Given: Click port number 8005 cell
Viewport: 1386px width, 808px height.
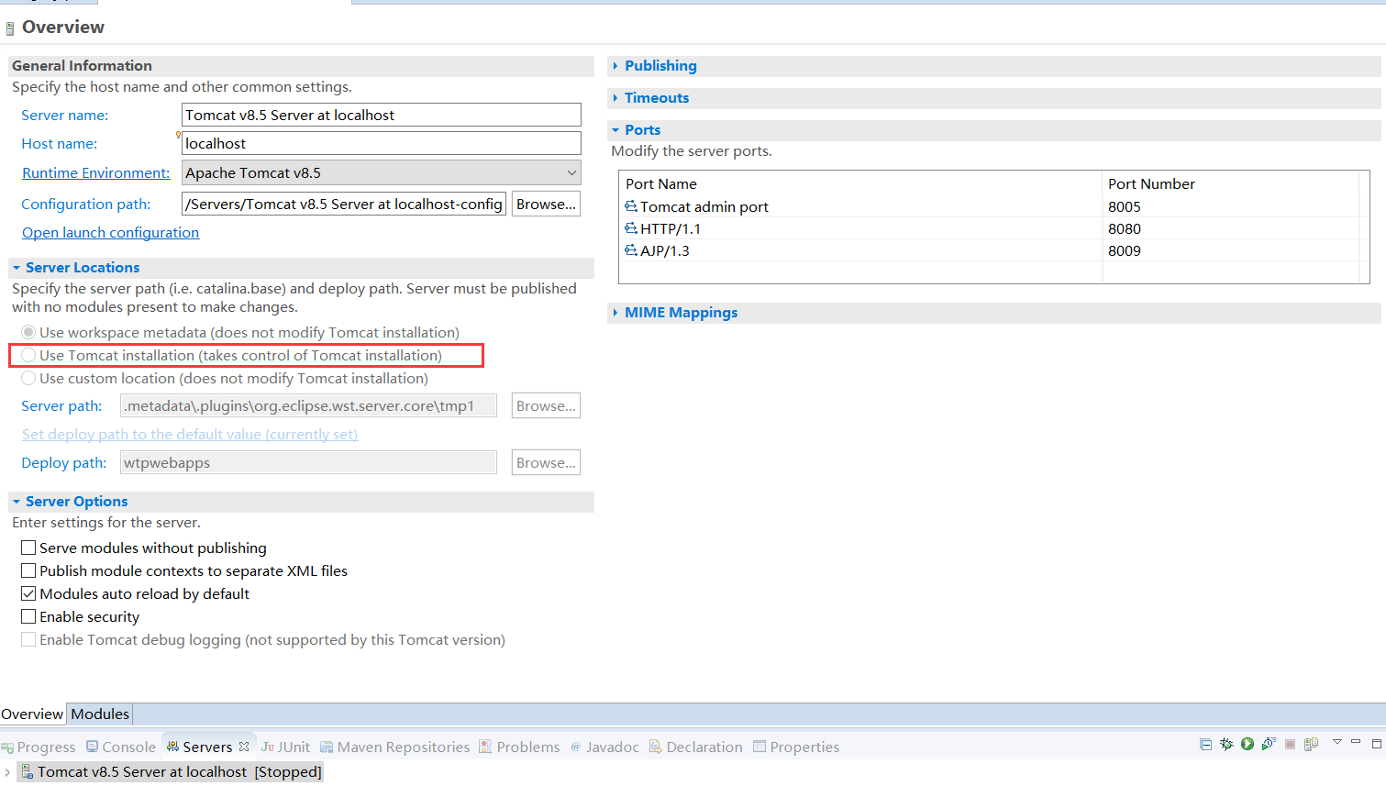Looking at the screenshot, I should (x=1125, y=206).
